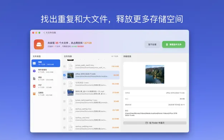Click the sanhua_walking.mov file name
The image size is (224, 140).
84,126
